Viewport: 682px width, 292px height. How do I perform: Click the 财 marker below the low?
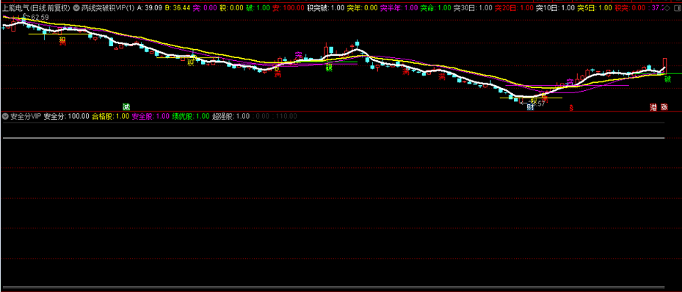click(x=530, y=107)
